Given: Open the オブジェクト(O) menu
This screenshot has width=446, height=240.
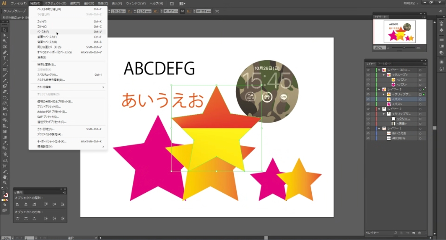Looking at the screenshot, I should [x=55, y=3].
